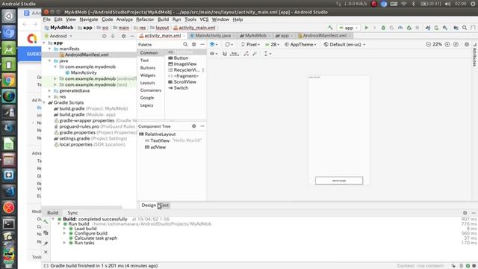Viewport: 478px width, 269px height.
Task: Click the orientation for preview icon
Action: pyautogui.click(x=229, y=45)
